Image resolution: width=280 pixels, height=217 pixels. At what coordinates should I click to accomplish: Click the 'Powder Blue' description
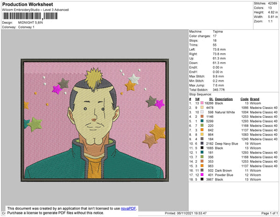pos(224,175)
